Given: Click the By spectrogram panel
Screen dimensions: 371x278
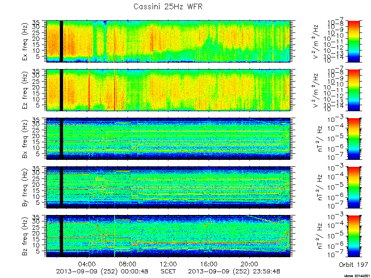Looking at the screenshot, I should click(x=168, y=188).
